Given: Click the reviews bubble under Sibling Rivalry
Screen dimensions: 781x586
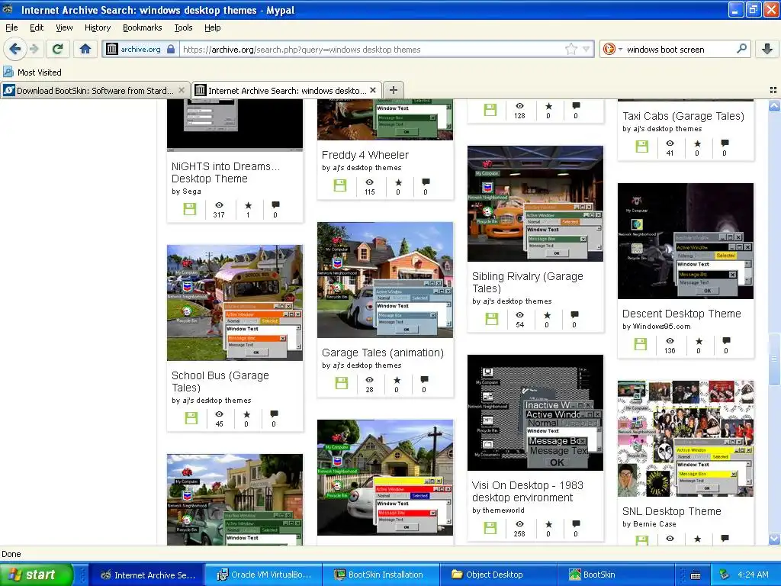Looking at the screenshot, I should click(574, 315).
